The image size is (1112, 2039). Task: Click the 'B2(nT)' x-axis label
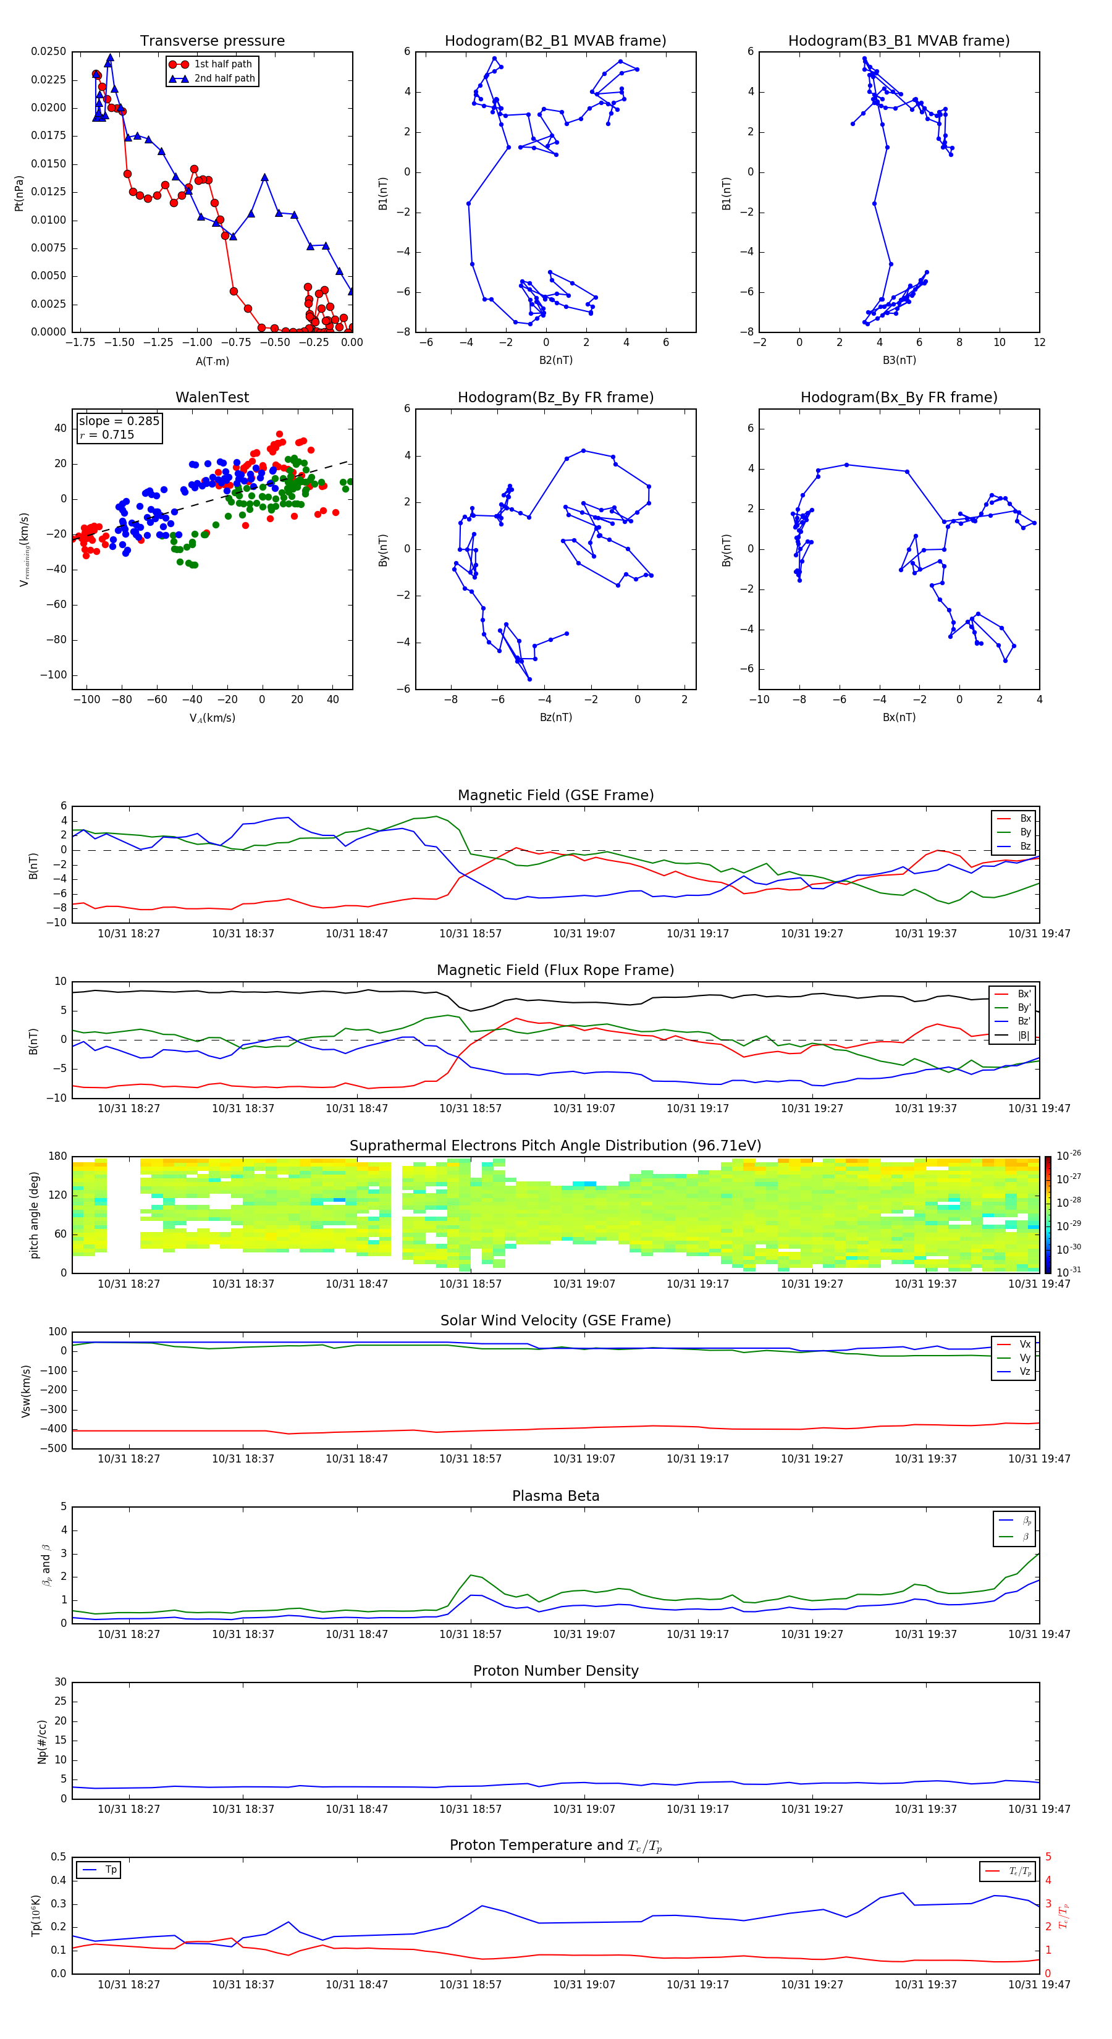[x=555, y=360]
